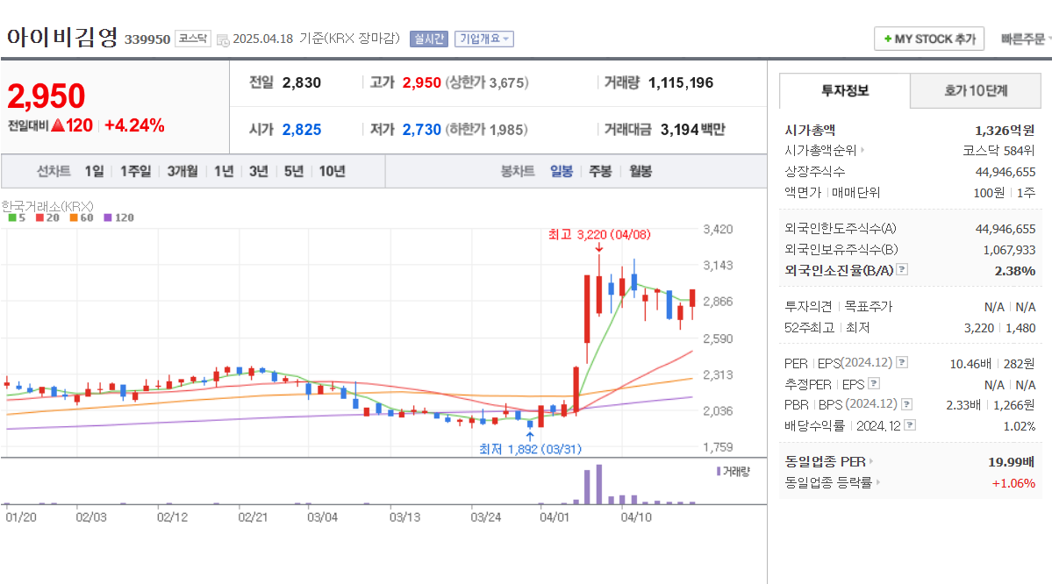Open help icon beside 외국인소진율(B/A)
1052x584 pixels.
(902, 269)
